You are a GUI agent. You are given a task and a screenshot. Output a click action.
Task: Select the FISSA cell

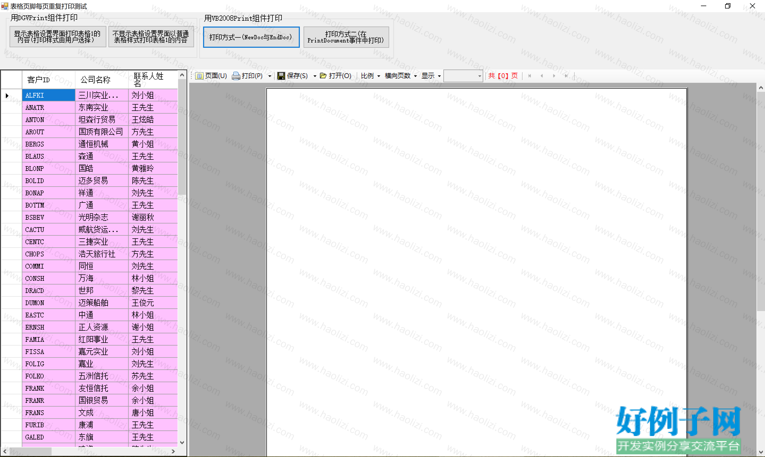pos(49,352)
